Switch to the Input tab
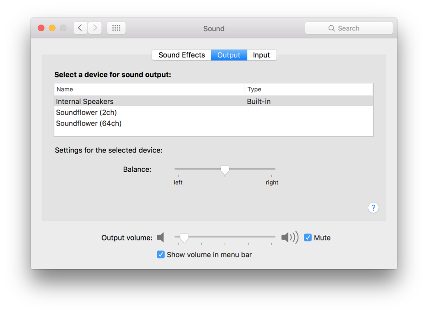The height and width of the screenshot is (313, 428). click(262, 55)
